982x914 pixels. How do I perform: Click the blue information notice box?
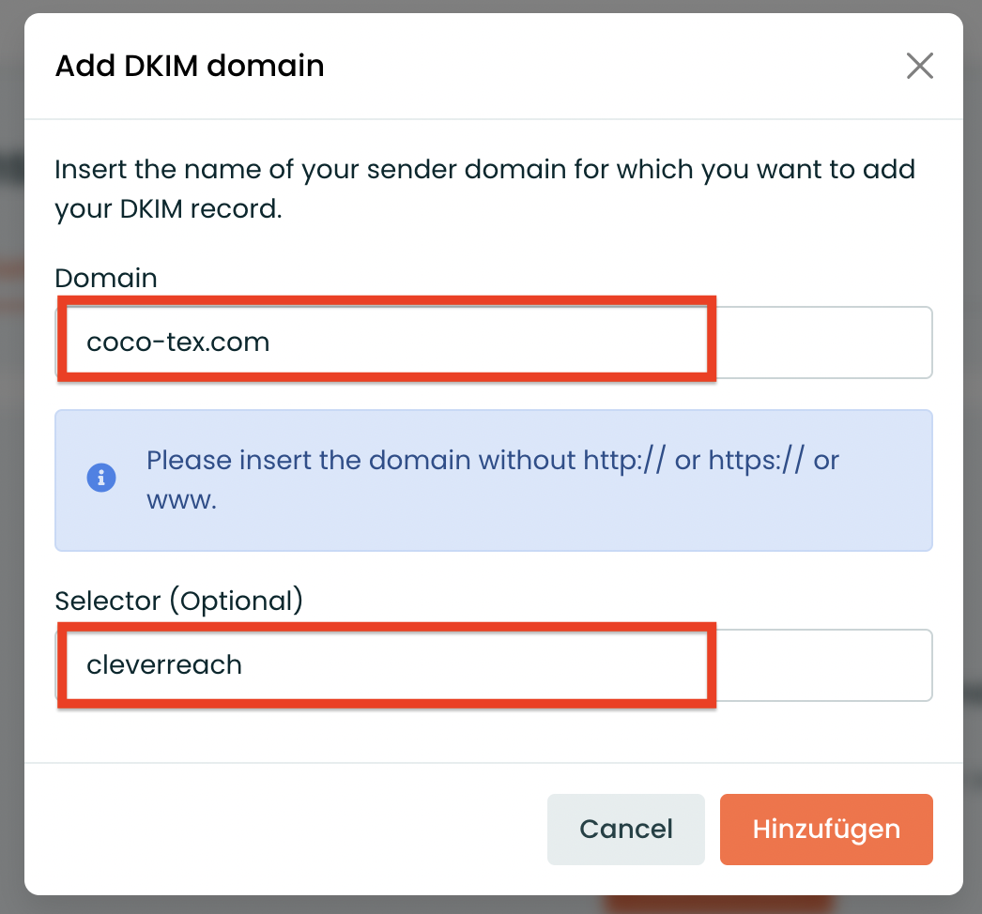[x=493, y=480]
